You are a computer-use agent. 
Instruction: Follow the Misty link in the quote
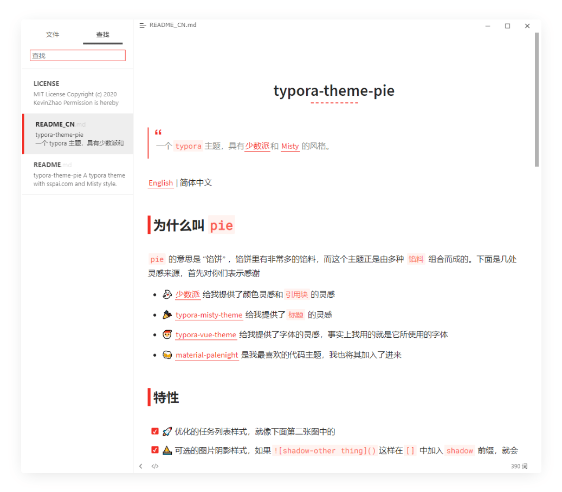290,146
